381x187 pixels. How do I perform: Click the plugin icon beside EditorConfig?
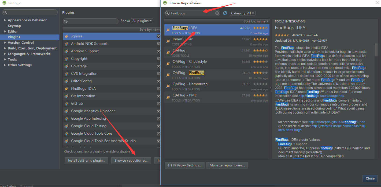click(66, 81)
